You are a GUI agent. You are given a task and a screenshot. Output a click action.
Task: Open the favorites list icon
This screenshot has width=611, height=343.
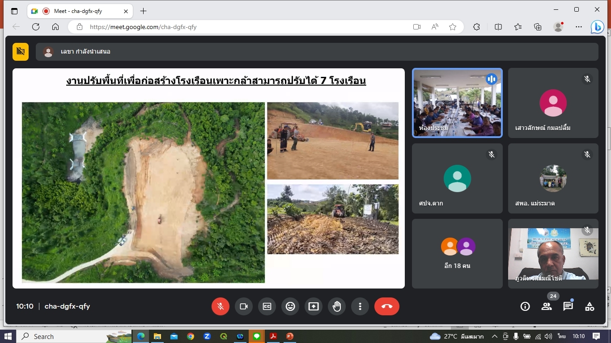518,27
